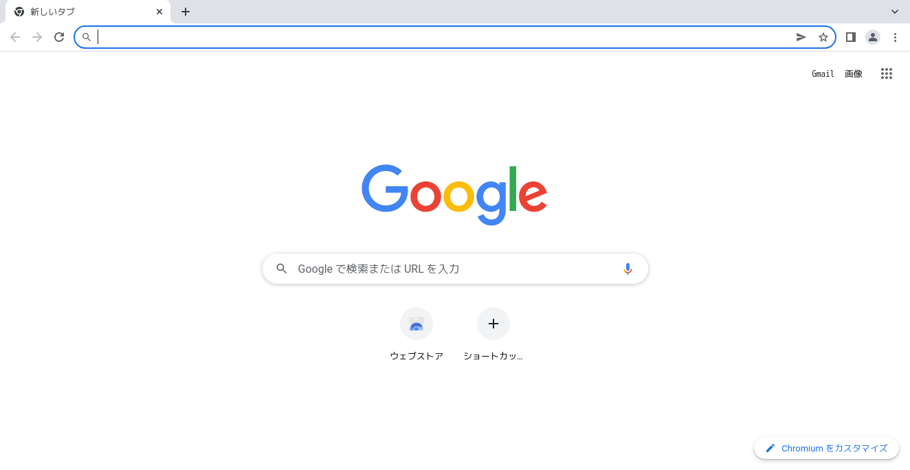Focus the Google search box
Screen dimensions: 910x470
tap(455, 269)
